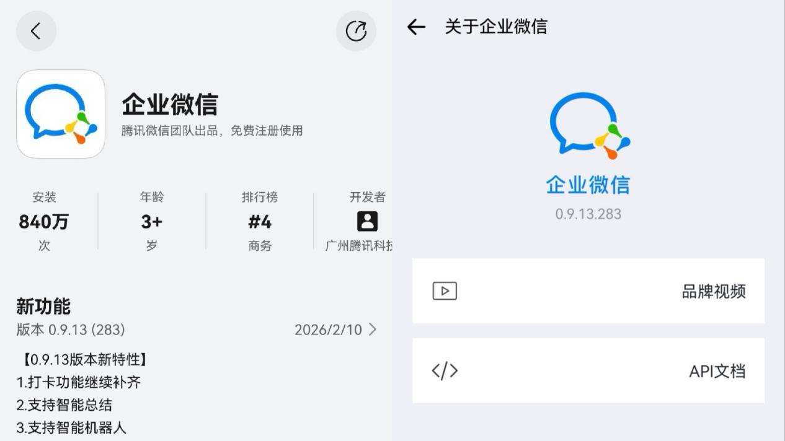Expand version history via the 2026/2/10 chevron
Image resolution: width=785 pixels, height=441 pixels.
(372, 330)
